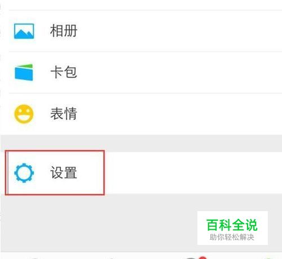Click the top edge of the red highlight box
282x259 pixels.
55,150
